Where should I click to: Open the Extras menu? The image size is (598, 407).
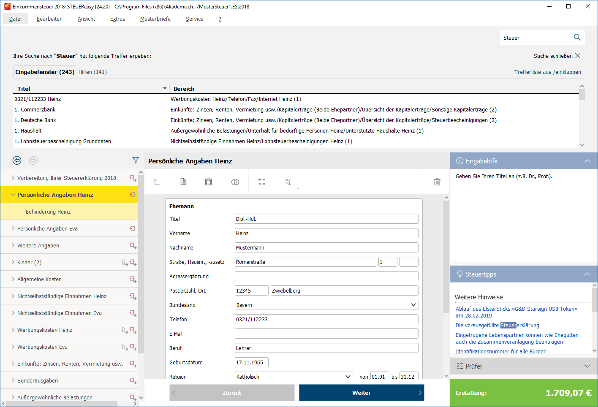117,19
